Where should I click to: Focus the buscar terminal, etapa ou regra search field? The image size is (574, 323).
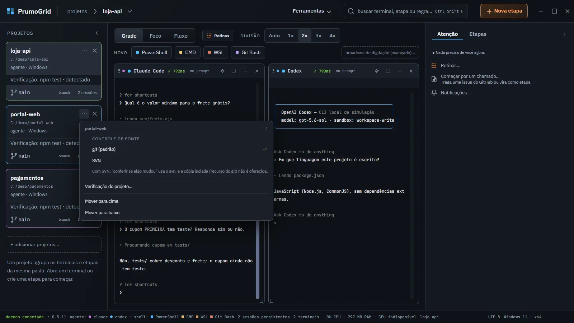405,11
